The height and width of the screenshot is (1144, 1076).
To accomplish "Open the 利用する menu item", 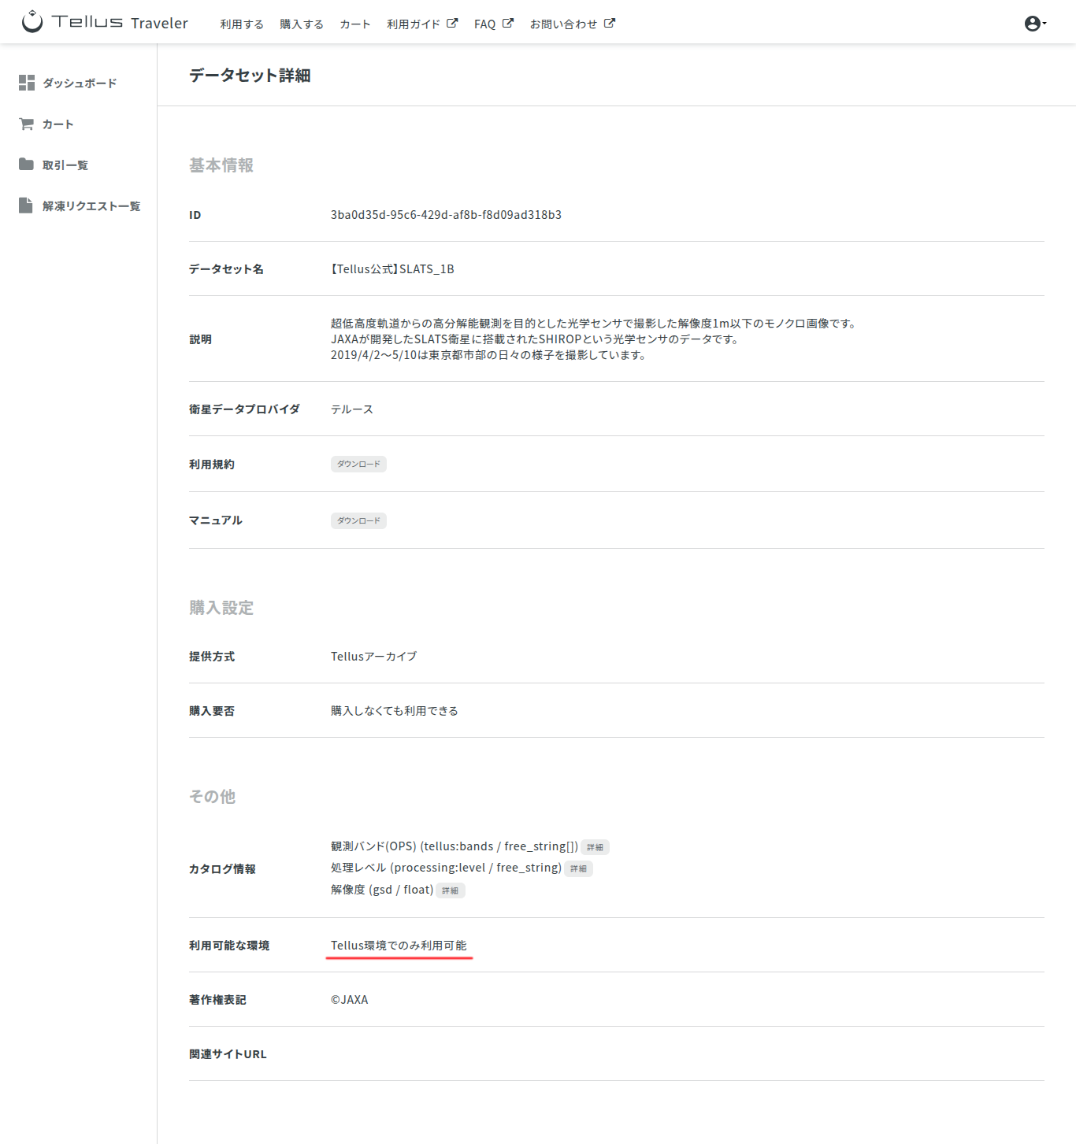I will click(242, 24).
